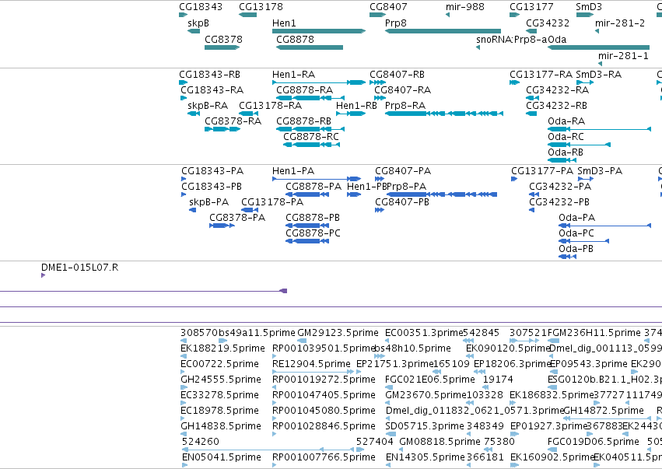Screen dimensions: 662x469
Task: Click the Hen1-RA transcript
Action: pos(319,82)
